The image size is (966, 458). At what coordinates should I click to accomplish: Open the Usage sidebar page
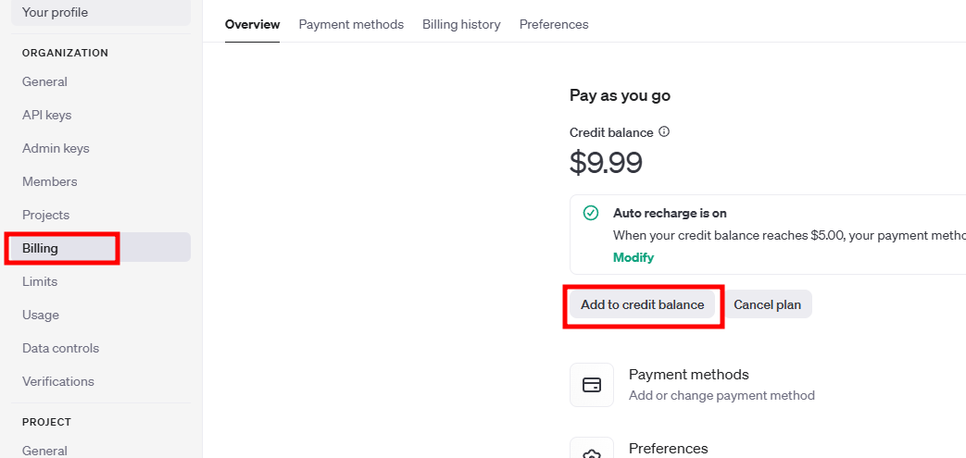(41, 315)
